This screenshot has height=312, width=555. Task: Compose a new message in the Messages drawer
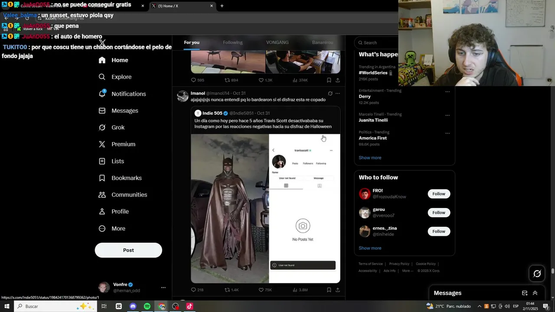pyautogui.click(x=524, y=293)
